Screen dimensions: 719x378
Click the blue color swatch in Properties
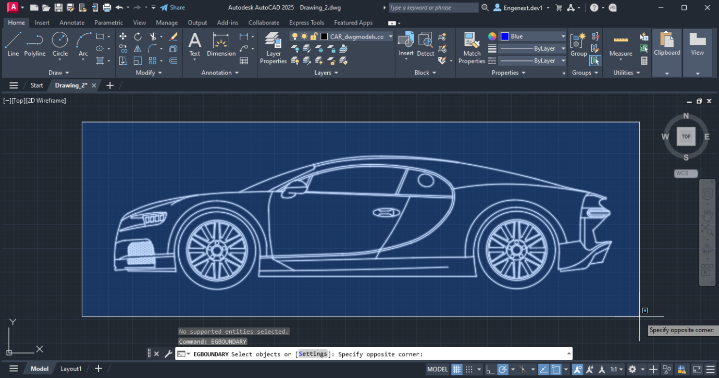(x=504, y=36)
